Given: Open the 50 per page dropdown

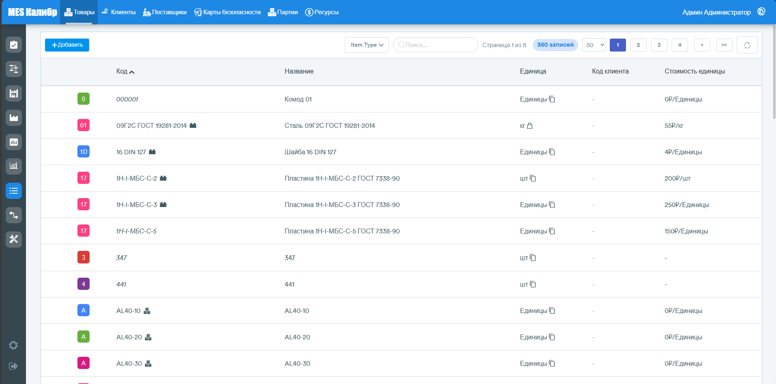Looking at the screenshot, I should click(594, 45).
